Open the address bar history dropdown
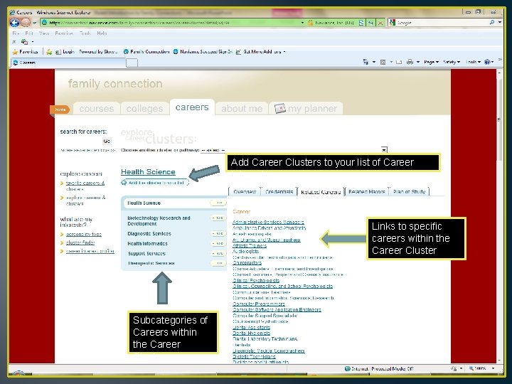 [302, 23]
